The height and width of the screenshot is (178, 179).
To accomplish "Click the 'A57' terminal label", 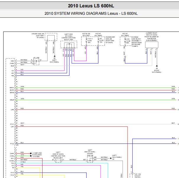I will point(84,160).
